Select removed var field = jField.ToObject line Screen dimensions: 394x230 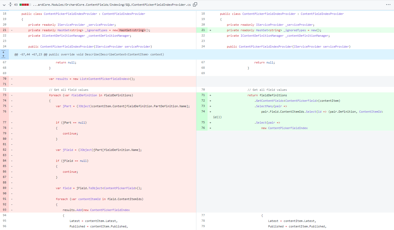tap(99, 188)
